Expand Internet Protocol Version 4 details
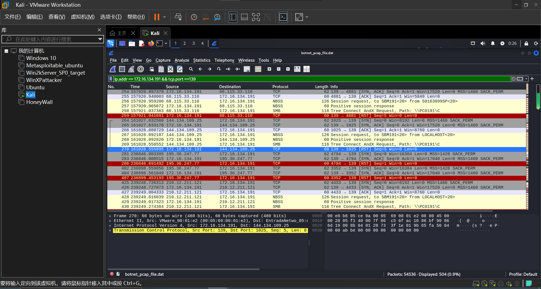Screen dimensions: 541x289 coord(110,226)
